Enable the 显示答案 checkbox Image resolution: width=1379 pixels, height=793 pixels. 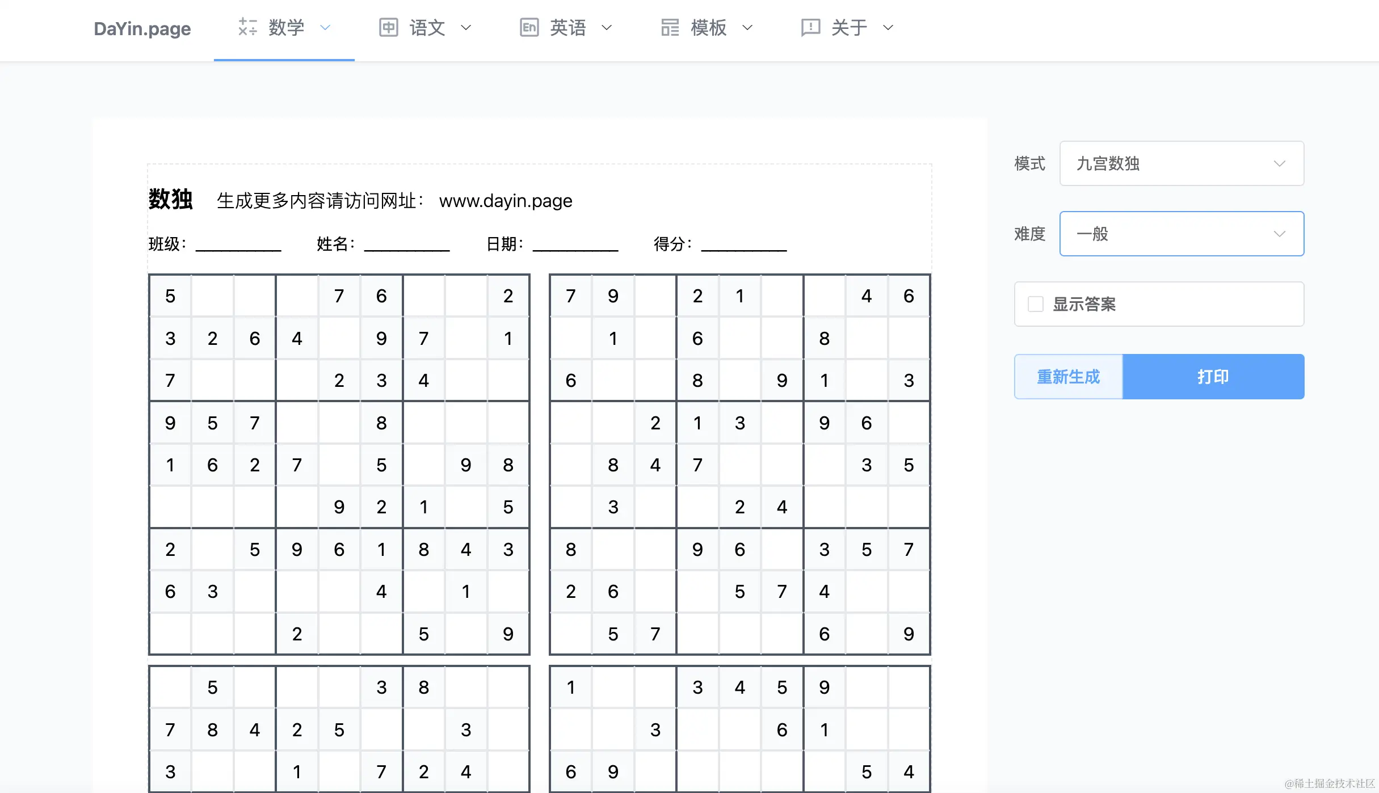1036,304
